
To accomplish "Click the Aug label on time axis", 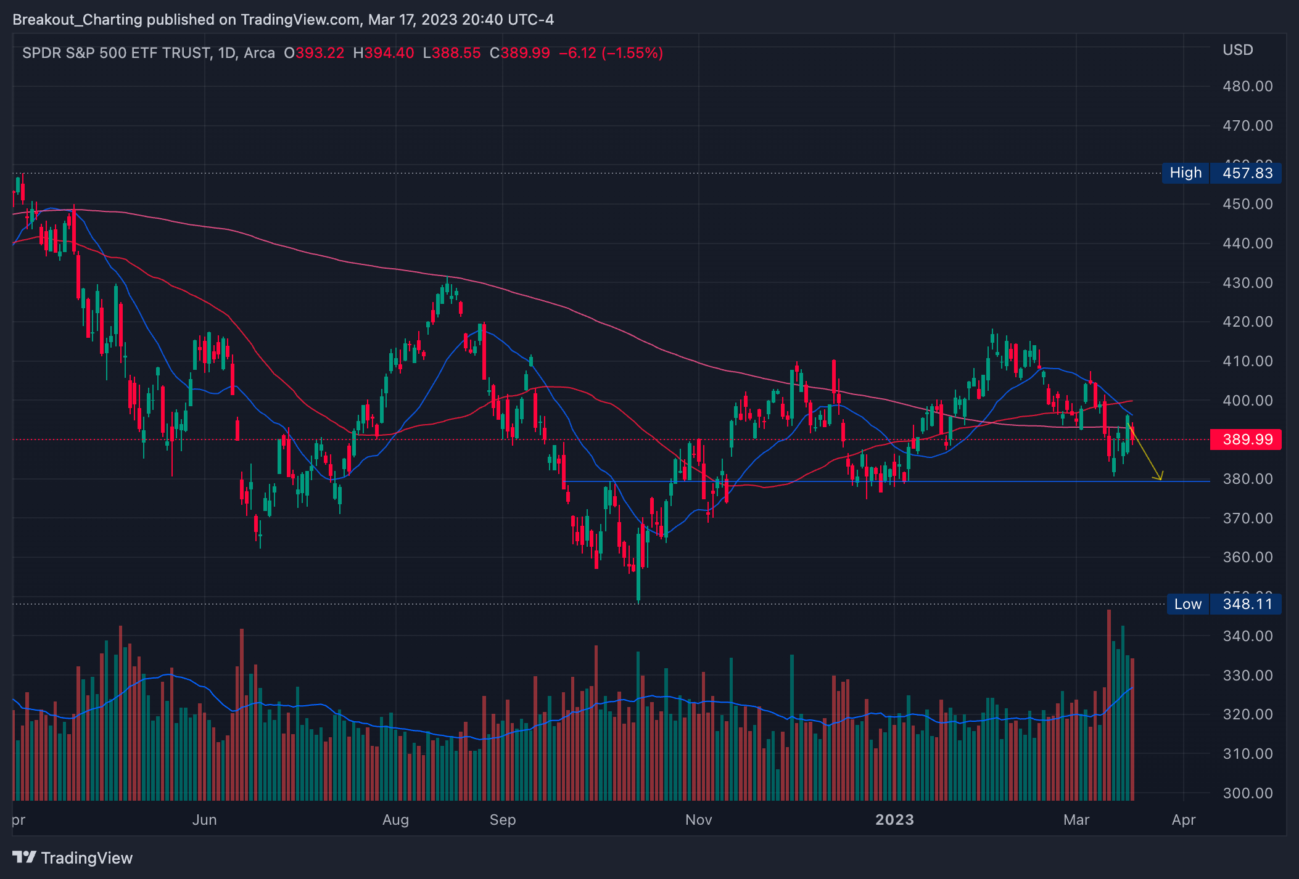I will click(395, 820).
